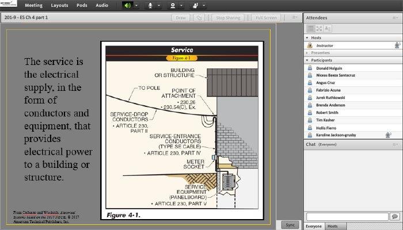The height and width of the screenshot is (230, 403).
Task: Open the Attendees pod options menu icon
Action: pyautogui.click(x=396, y=18)
